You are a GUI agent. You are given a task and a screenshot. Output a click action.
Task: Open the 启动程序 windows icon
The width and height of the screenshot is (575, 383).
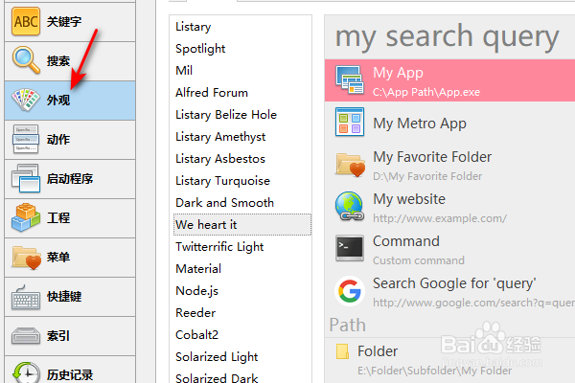(26, 178)
